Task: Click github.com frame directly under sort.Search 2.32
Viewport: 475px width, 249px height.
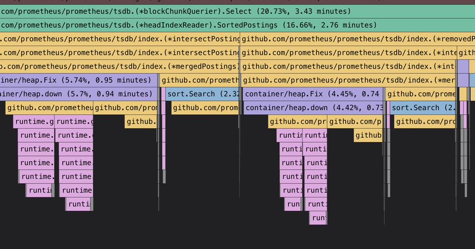Action: pyautogui.click(x=205, y=108)
